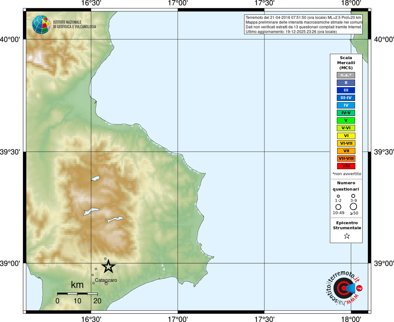Click the top 17°00' longitude label
The image size is (394, 322).
tap(178, 3)
